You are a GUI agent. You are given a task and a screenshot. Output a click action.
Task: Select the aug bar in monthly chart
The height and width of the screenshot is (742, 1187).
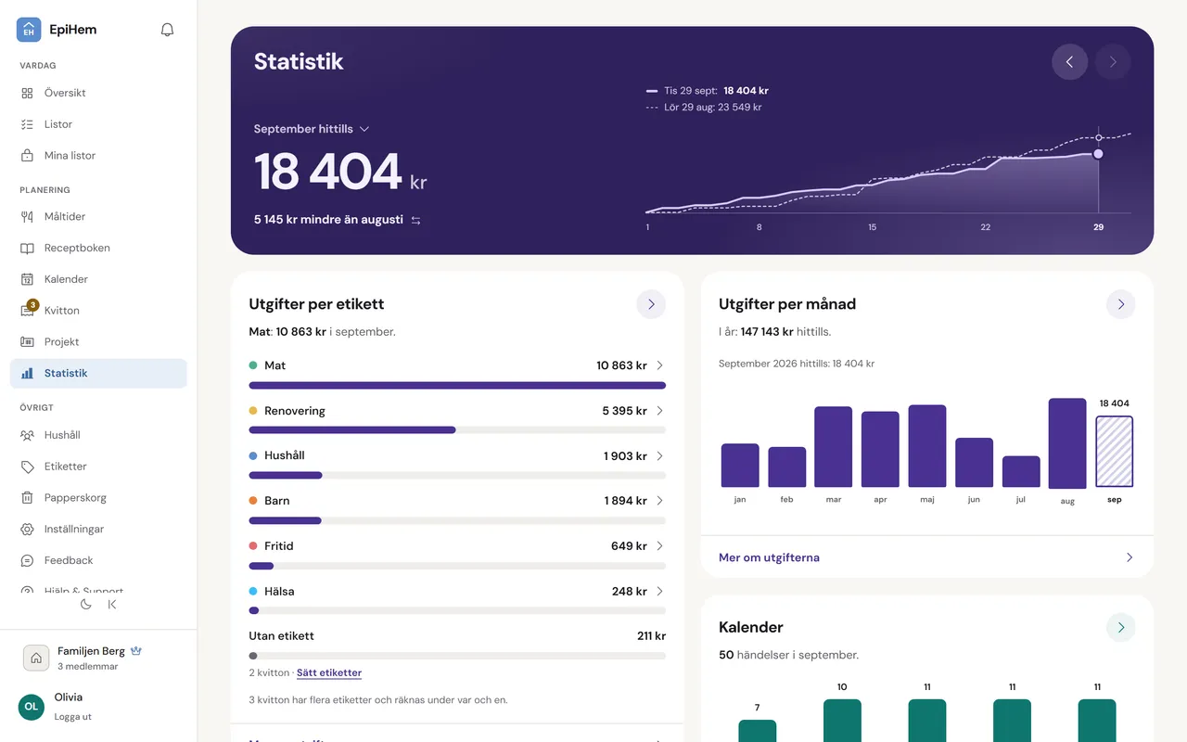[x=1067, y=443]
